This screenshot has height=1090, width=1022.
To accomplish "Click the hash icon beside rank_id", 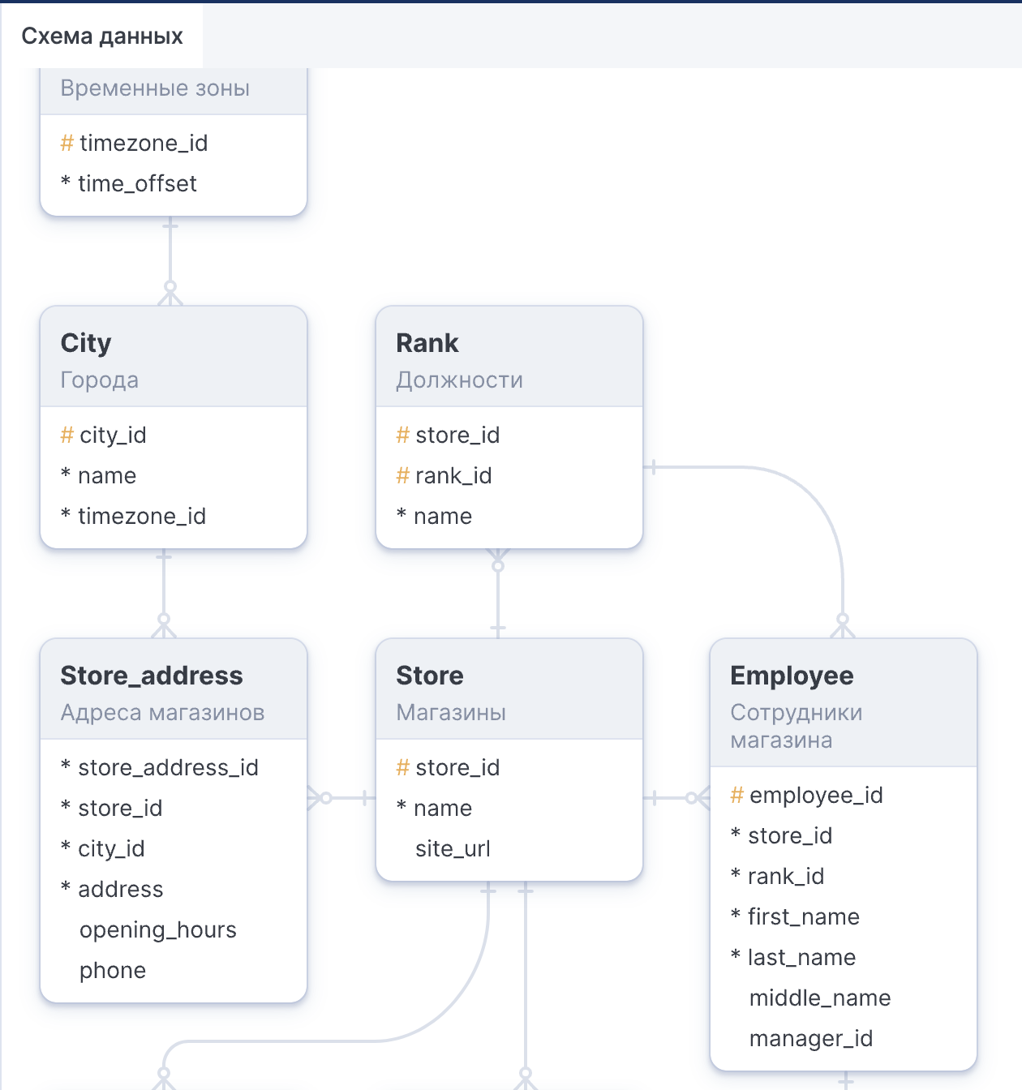I will click(402, 476).
